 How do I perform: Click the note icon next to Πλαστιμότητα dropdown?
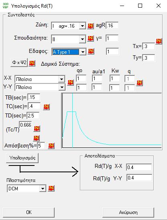51,188
